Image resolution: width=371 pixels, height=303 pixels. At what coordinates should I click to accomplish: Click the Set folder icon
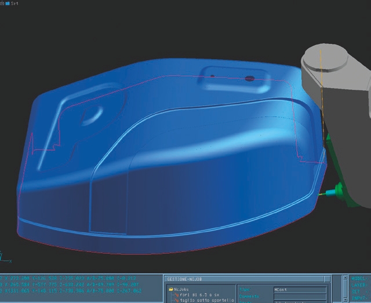pos(7,3)
